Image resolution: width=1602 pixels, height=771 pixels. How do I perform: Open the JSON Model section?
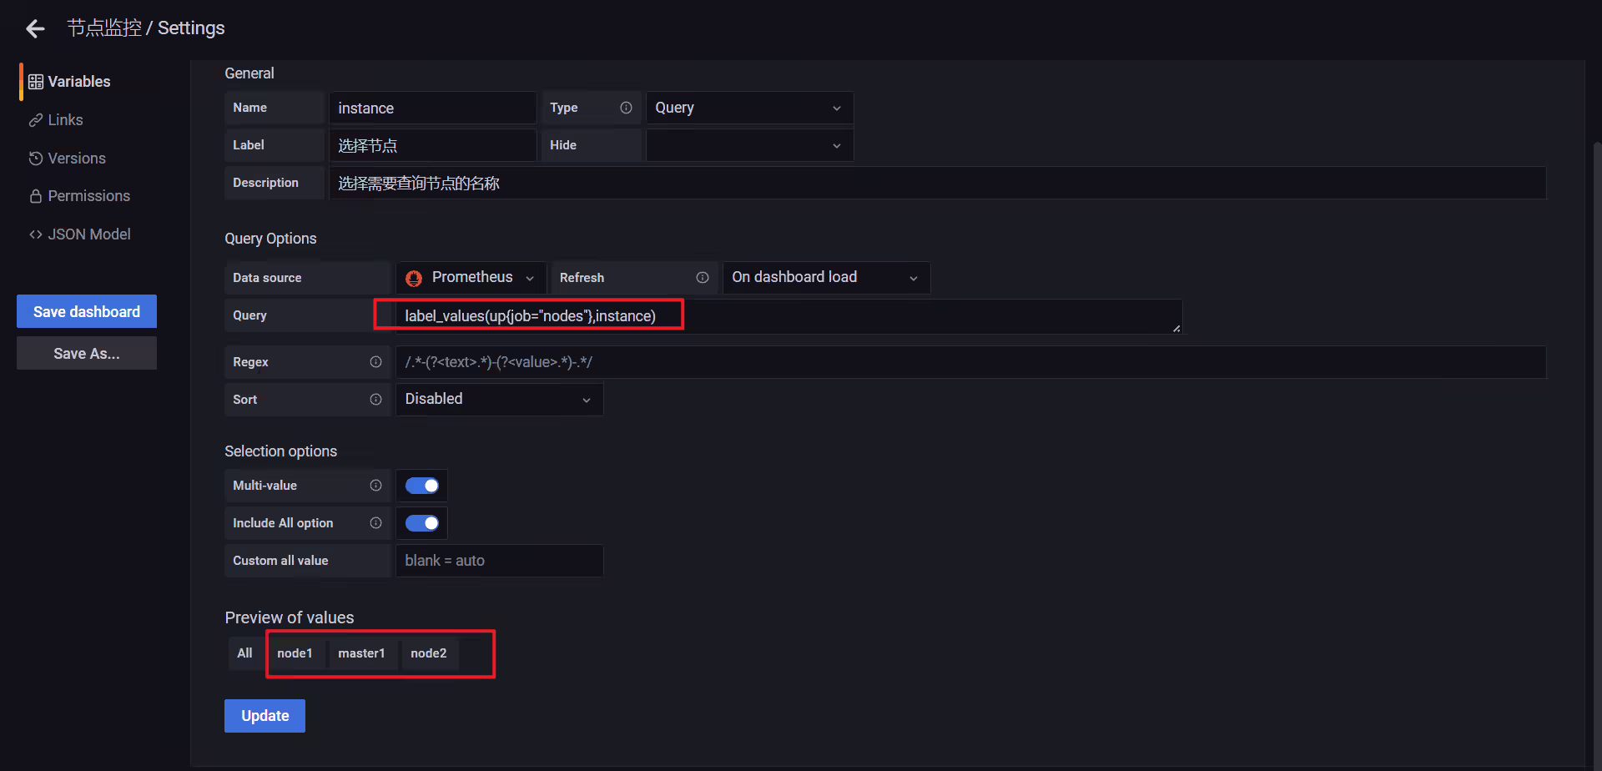(x=80, y=234)
